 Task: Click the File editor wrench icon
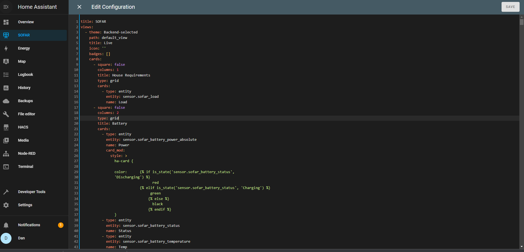[6, 114]
